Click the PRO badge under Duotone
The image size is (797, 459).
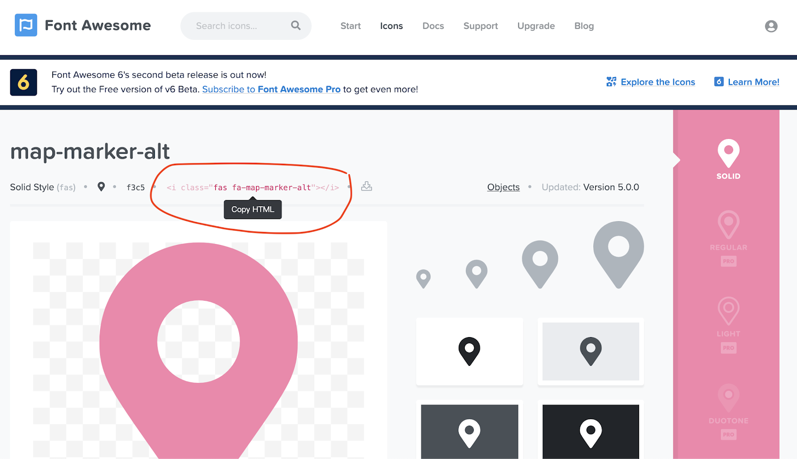728,435
